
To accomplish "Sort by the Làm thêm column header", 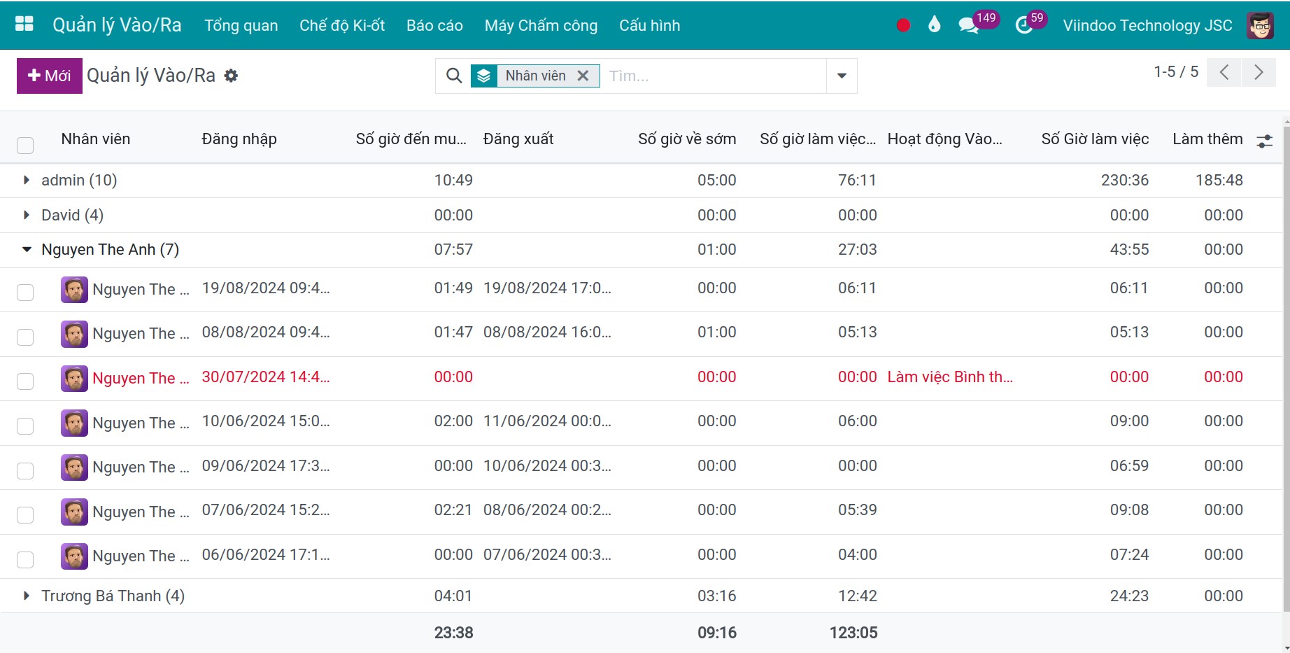I will [1207, 139].
